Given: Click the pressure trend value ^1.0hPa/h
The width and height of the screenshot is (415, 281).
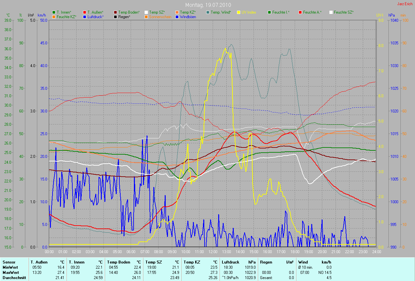Looking at the screenshot, I should click(x=231, y=278).
